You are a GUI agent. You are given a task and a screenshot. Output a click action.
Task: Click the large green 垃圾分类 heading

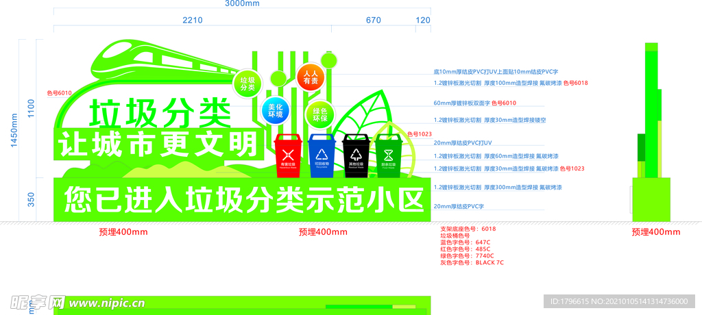(x=160, y=113)
